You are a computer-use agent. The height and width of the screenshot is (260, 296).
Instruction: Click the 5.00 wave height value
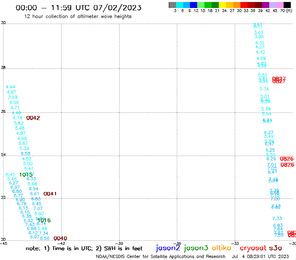[28, 164]
